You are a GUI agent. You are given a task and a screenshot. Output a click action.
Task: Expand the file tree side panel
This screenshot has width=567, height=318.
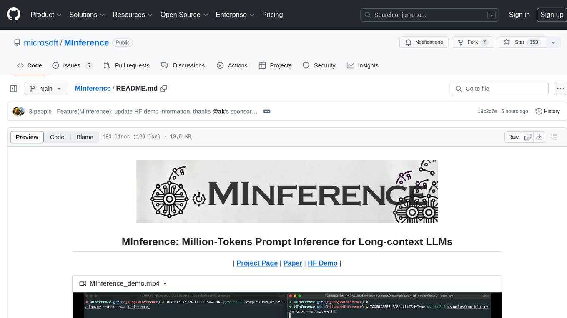coord(13,89)
